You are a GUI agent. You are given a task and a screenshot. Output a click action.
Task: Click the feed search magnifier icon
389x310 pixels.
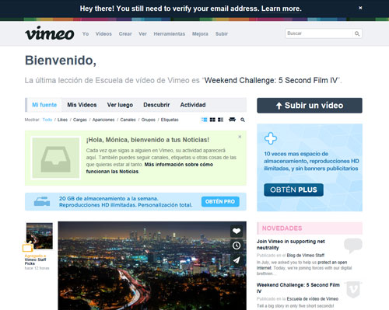coord(243,120)
